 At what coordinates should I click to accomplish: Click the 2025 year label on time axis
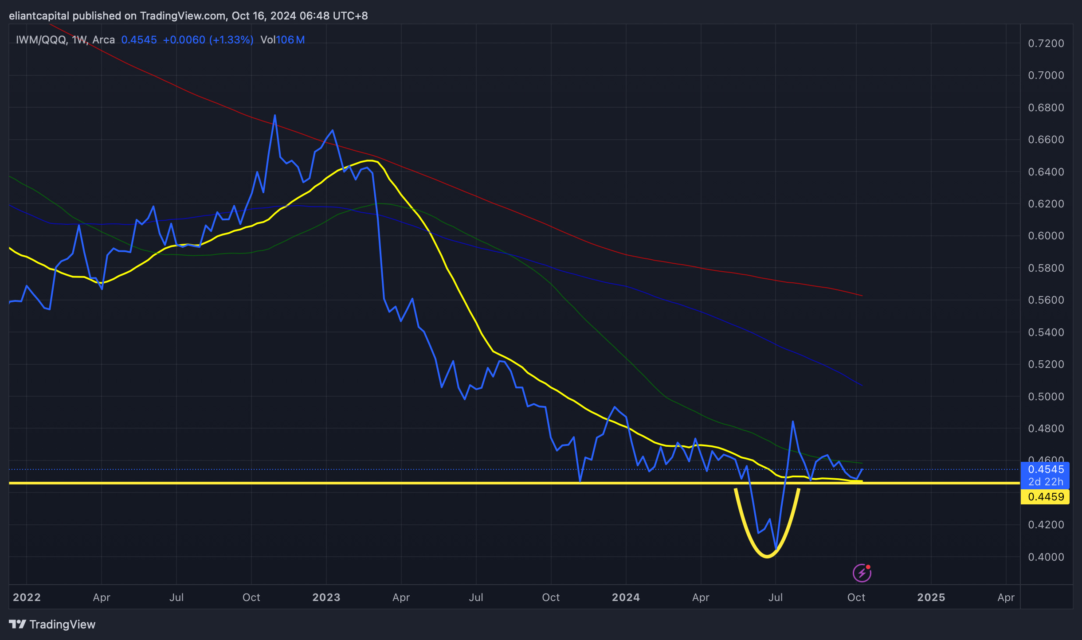[x=931, y=597]
